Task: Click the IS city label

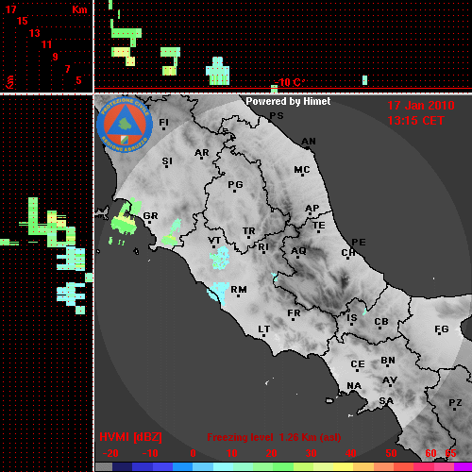Action: pyautogui.click(x=352, y=318)
